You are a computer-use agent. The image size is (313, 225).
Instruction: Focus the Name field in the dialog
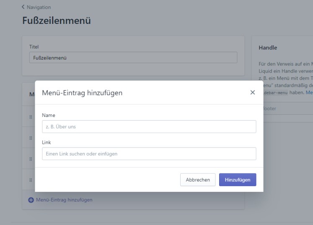(x=149, y=127)
